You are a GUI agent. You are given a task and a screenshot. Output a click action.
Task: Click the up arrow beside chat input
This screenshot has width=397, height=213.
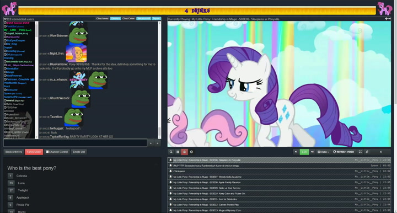pyautogui.click(x=151, y=143)
